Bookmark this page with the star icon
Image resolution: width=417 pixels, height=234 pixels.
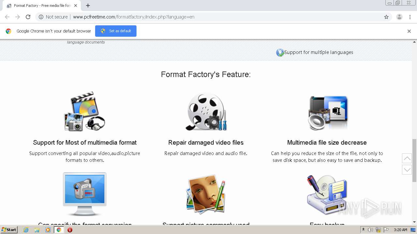(386, 17)
